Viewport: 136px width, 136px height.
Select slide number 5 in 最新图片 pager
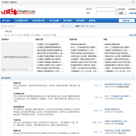click(x=13, y=70)
